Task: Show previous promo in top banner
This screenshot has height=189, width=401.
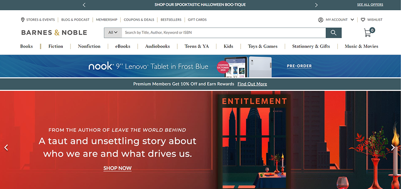Action: click(84, 5)
